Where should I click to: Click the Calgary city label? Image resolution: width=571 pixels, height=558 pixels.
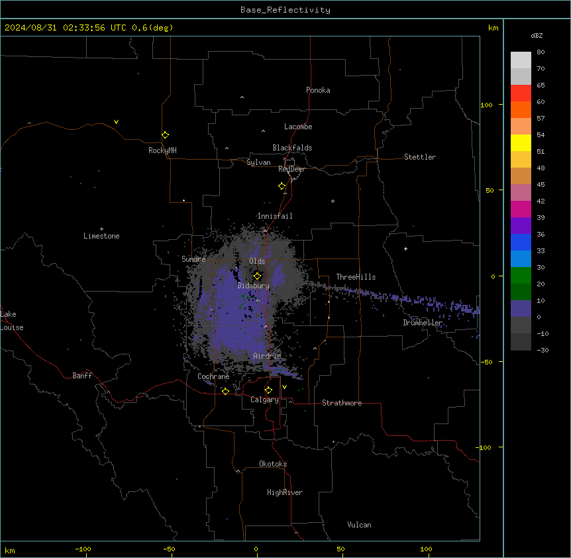coord(264,400)
